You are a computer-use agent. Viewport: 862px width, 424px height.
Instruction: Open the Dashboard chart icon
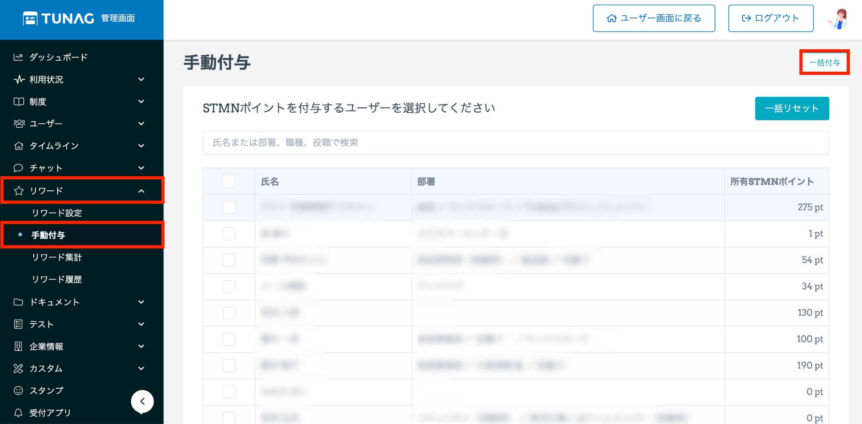pos(18,57)
